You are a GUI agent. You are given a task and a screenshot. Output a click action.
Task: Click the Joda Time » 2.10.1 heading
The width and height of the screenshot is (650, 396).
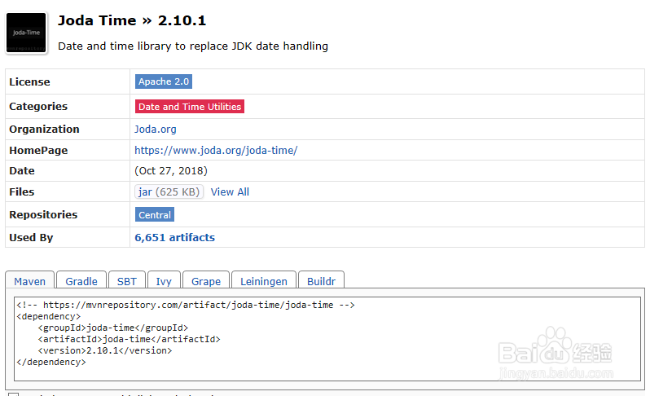pos(132,20)
